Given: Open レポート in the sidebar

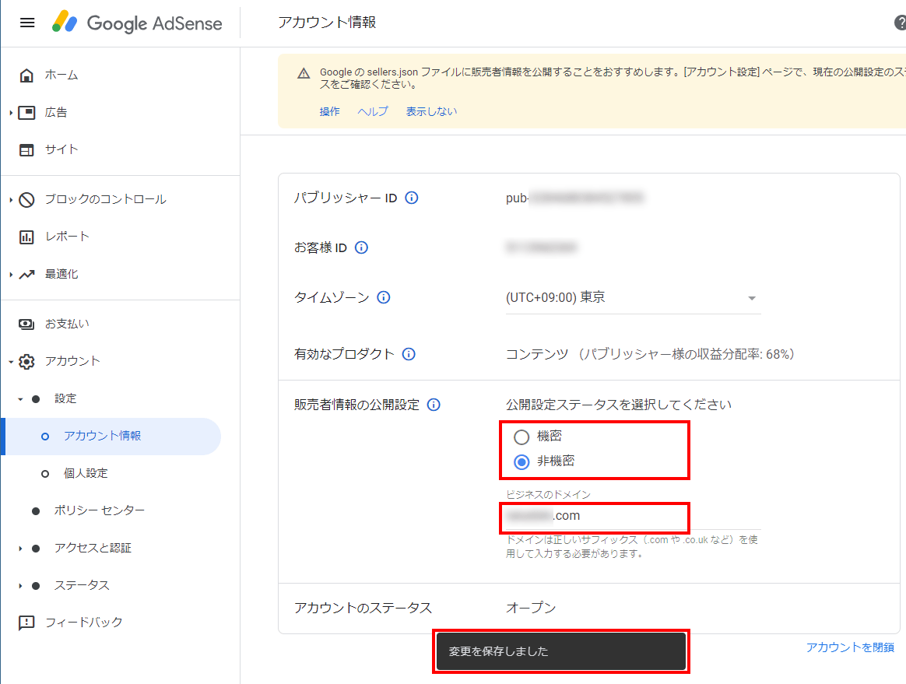Looking at the screenshot, I should (x=67, y=237).
